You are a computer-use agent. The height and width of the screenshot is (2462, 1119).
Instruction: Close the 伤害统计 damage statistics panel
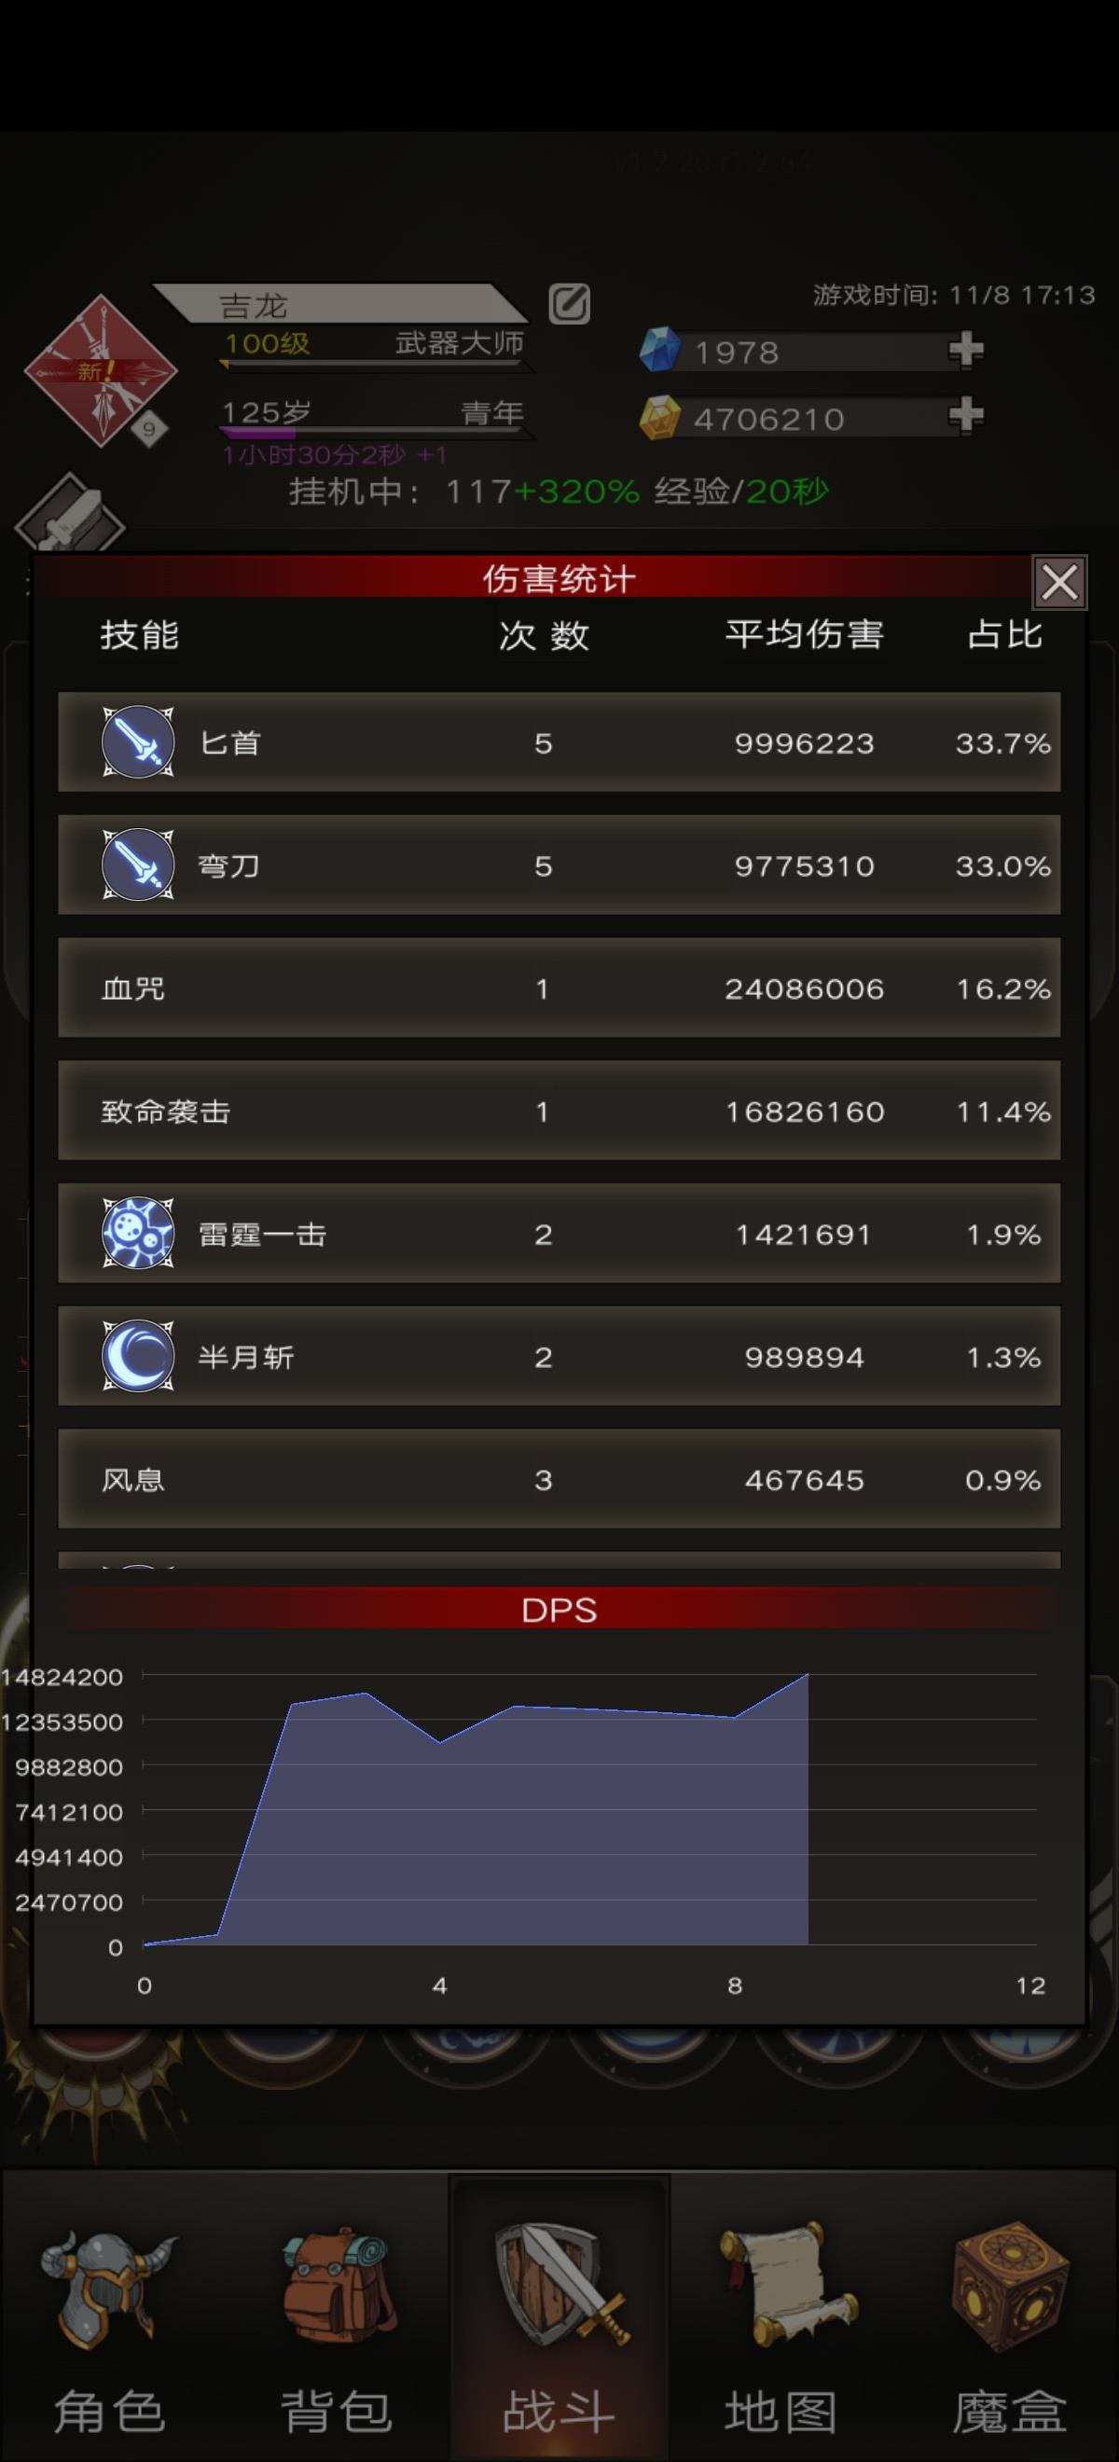pos(1058,581)
